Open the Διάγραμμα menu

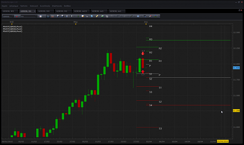(x=14, y=6)
